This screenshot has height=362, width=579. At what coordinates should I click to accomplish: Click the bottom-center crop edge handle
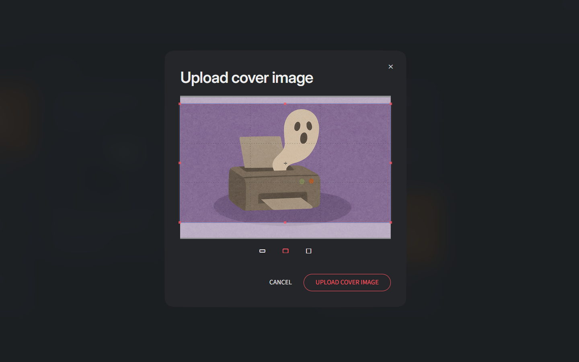285,222
